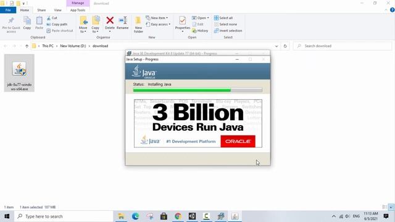Click the taskbar clock
Image resolution: width=395 pixels, height=222 pixels.
pos(370,216)
